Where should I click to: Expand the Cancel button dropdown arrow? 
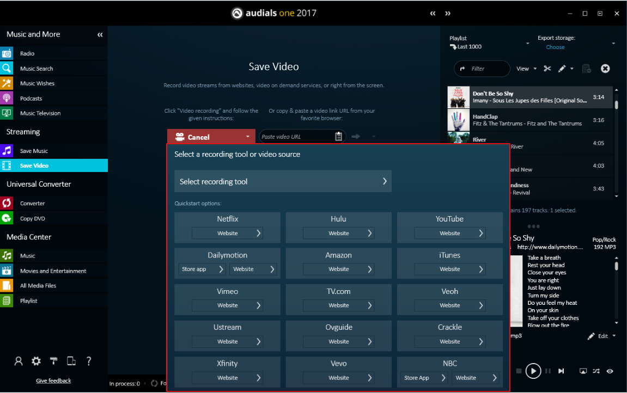click(x=247, y=137)
